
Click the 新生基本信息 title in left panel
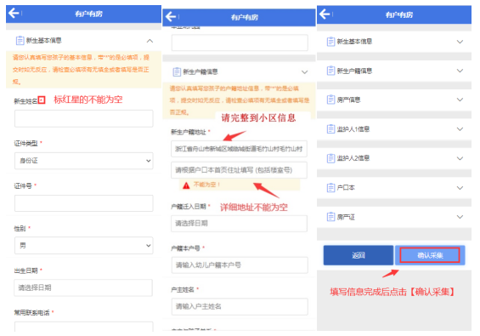[x=44, y=41]
